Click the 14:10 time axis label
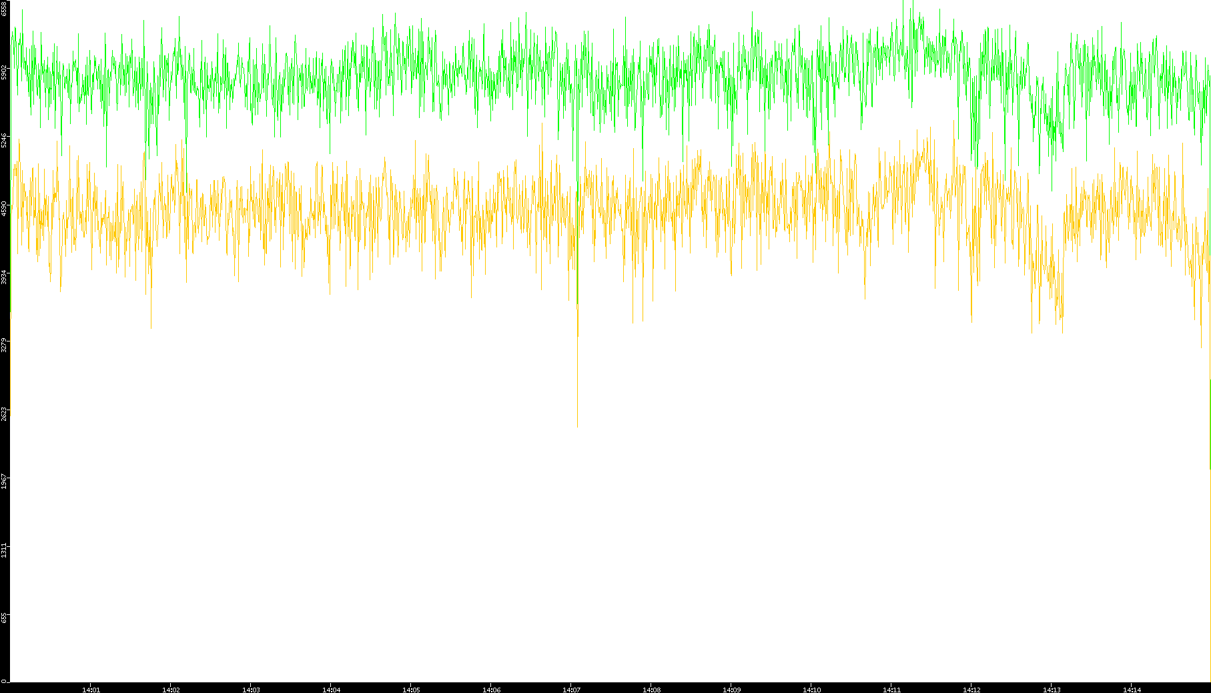This screenshot has width=1211, height=693. pyautogui.click(x=811, y=689)
